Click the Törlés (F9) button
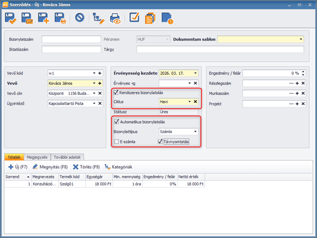Viewport: 317px width, 238px height. pos(86,167)
